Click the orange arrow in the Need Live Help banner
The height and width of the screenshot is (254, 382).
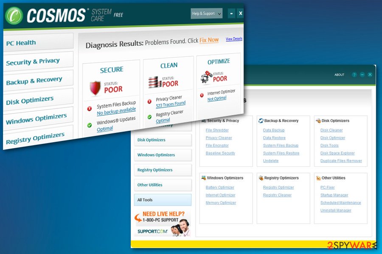tap(138, 218)
